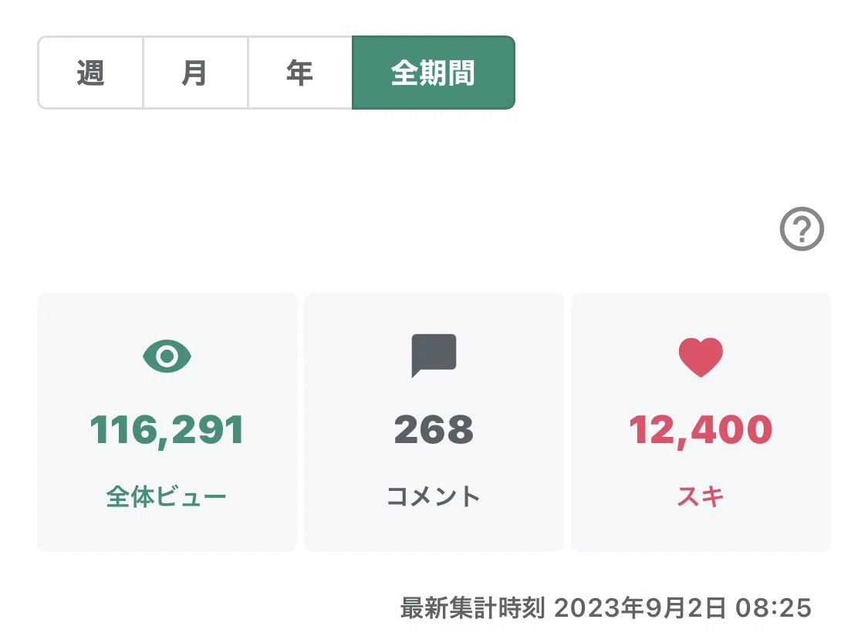
Task: Click the 12,400 likes count
Action: (701, 430)
